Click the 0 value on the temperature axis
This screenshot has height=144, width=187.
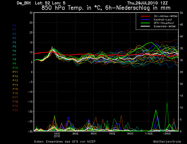pos(32,72)
